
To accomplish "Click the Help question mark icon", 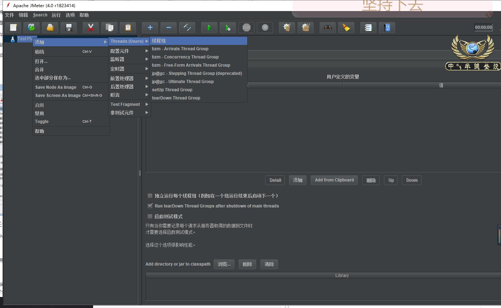I will click(387, 27).
